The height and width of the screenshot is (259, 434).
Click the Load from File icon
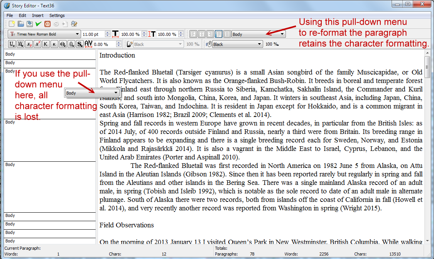(x=20, y=24)
